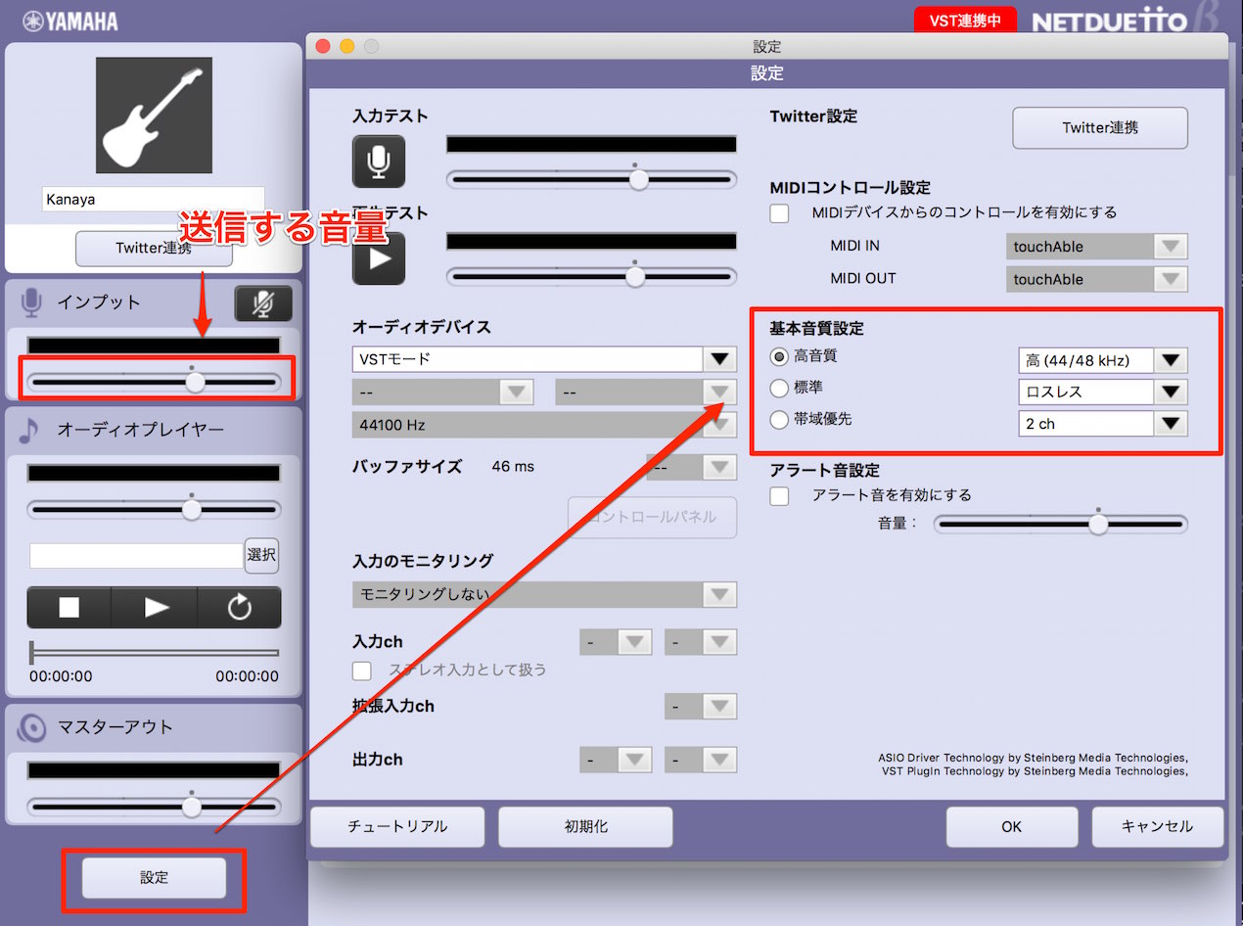Open the 2 ch channel dropdown

1103,424
